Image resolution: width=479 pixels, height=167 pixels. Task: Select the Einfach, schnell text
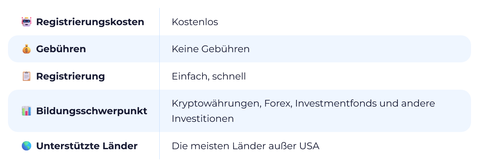tap(209, 77)
